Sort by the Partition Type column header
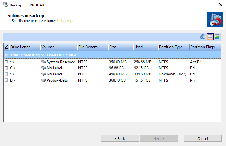This screenshot has width=226, height=146. coord(174,47)
